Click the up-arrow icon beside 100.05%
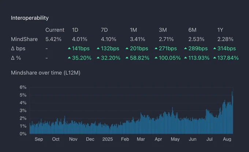249x152 pixels. (156, 58)
